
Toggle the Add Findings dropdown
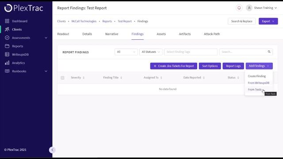(259, 66)
